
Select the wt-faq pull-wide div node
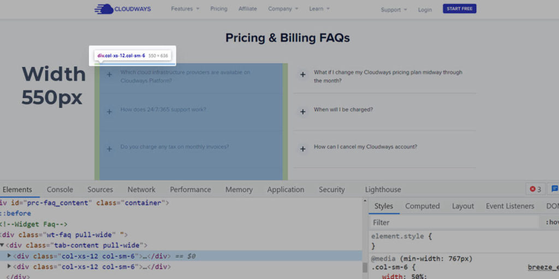click(63, 234)
